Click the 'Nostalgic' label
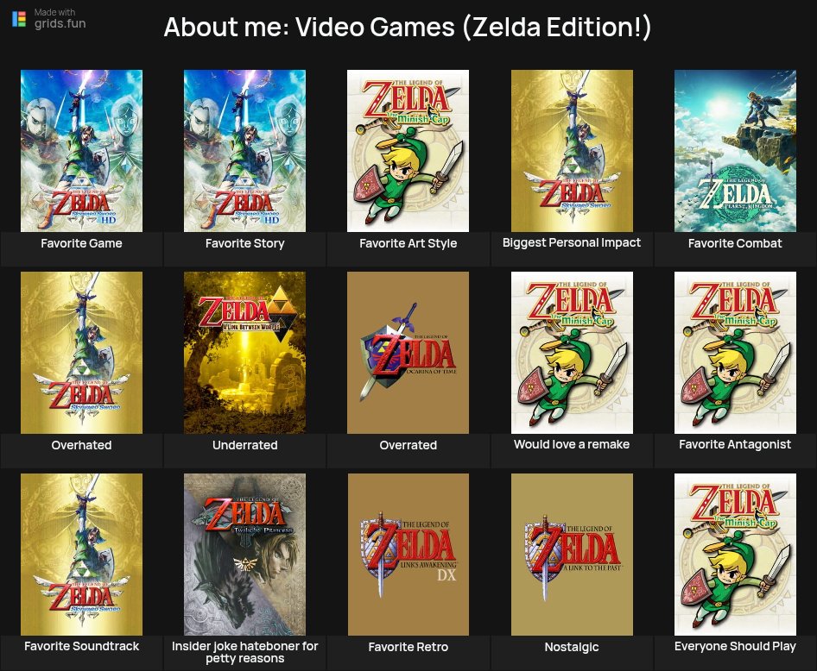The height and width of the screenshot is (671, 817). [x=572, y=647]
